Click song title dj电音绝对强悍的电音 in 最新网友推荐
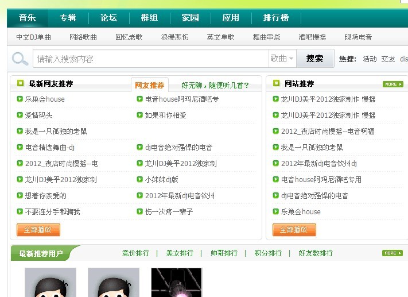The width and height of the screenshot is (408, 297). point(179,148)
